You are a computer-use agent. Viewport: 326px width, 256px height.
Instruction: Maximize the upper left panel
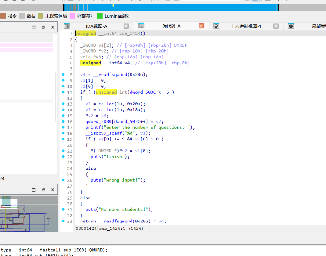[x=34, y=27]
